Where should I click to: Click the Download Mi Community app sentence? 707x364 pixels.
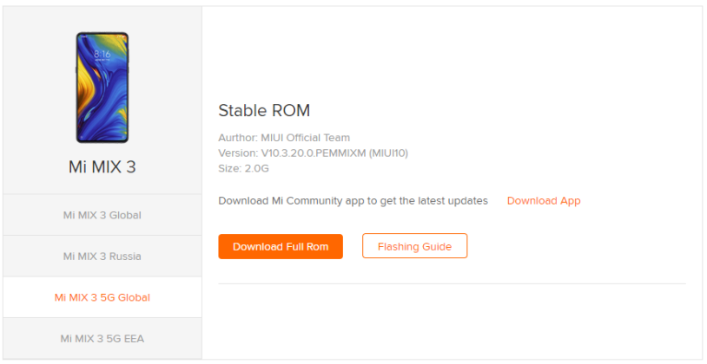353,201
